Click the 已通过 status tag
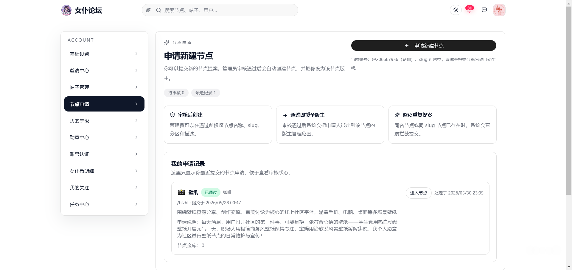The image size is (572, 270). pos(211,192)
